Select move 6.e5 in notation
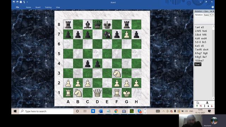Viewport: 226px width, 127px height. tap(197, 46)
